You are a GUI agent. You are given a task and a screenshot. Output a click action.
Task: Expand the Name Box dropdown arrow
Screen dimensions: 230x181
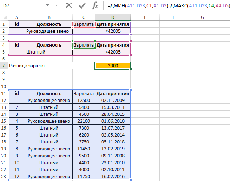tap(48, 6)
